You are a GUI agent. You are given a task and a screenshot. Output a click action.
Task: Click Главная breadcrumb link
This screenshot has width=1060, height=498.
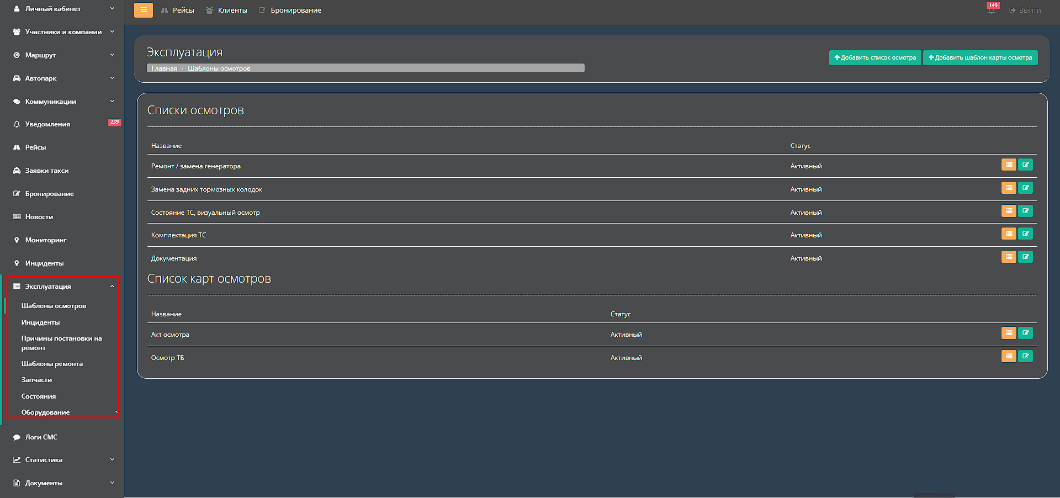click(164, 68)
